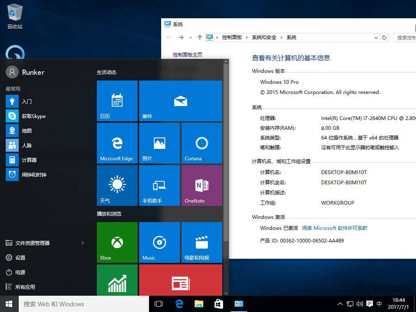Open the 电影和电视 tile
Viewport: 416px width, 312px height.
pos(201,242)
